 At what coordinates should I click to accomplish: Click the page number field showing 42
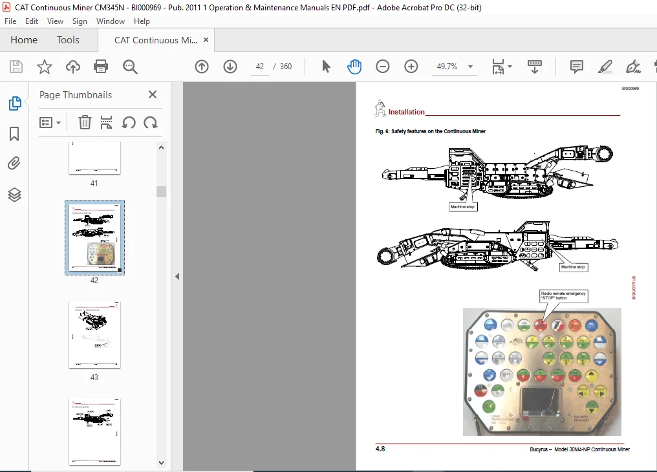[260, 67]
